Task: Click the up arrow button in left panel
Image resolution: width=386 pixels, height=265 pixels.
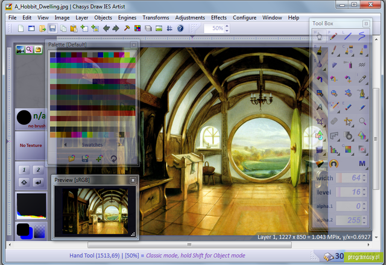Action: pyautogui.click(x=24, y=182)
